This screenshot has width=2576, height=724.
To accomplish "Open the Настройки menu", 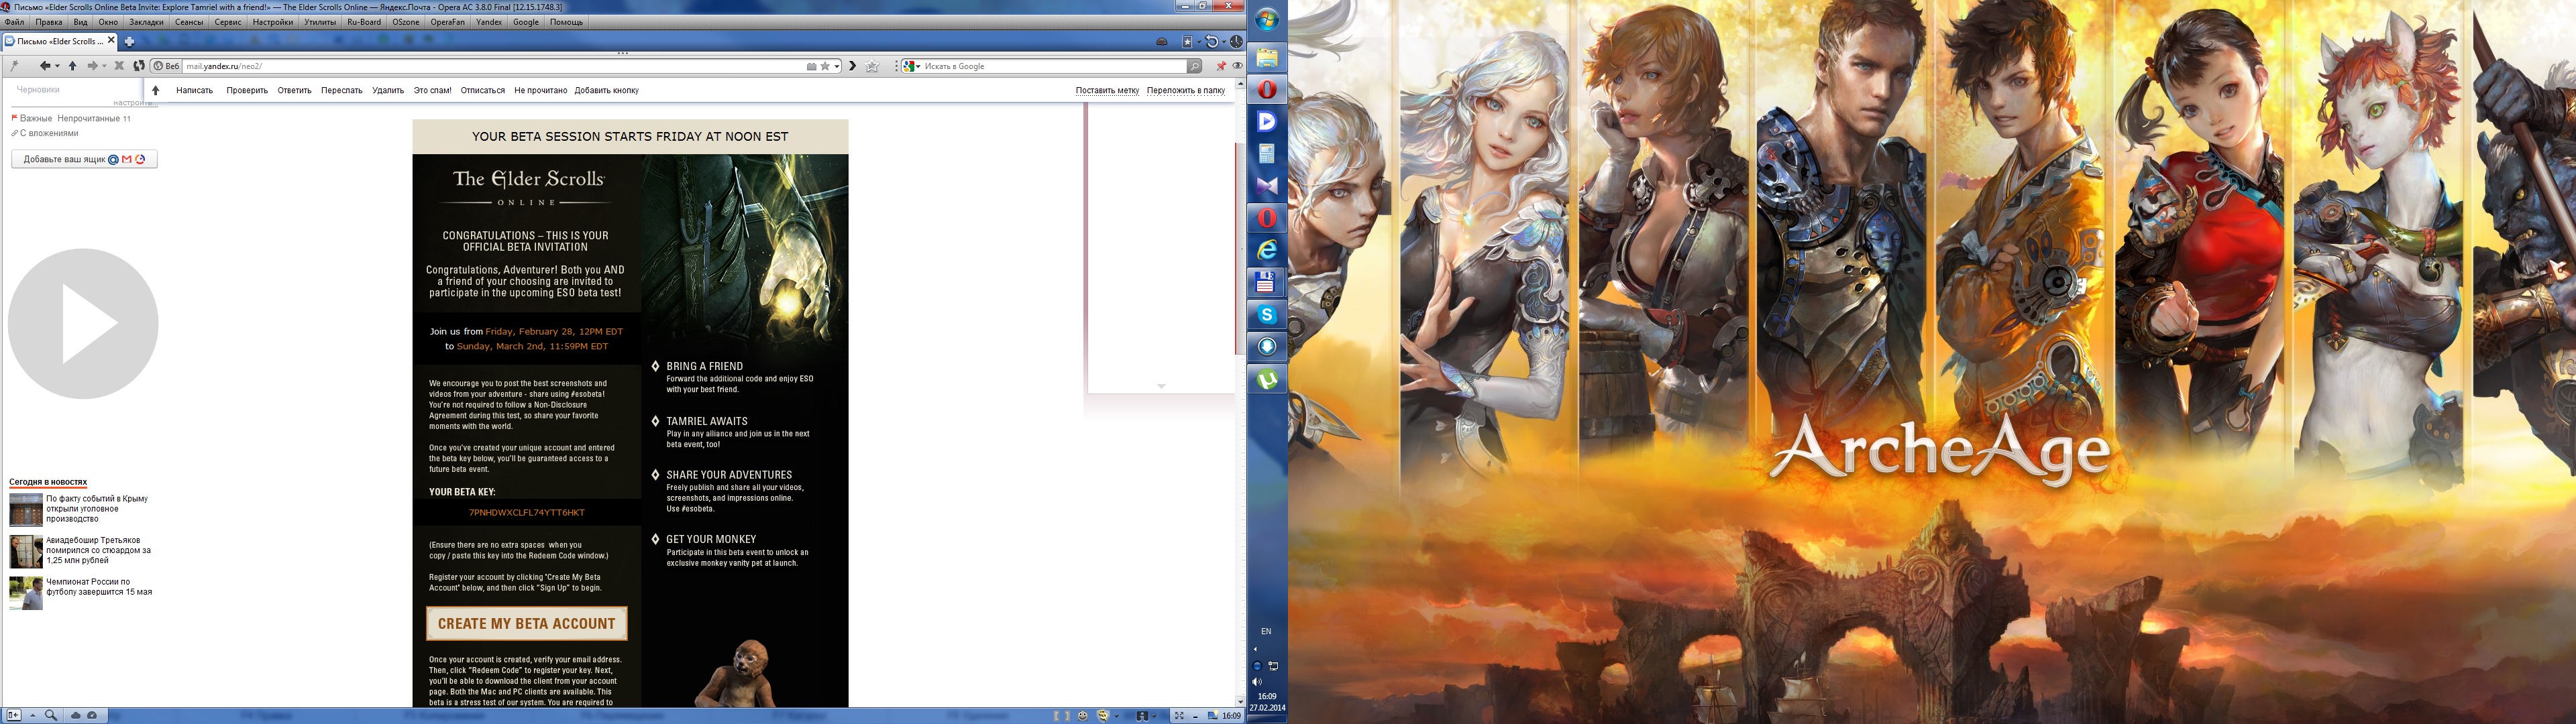I will click(273, 22).
